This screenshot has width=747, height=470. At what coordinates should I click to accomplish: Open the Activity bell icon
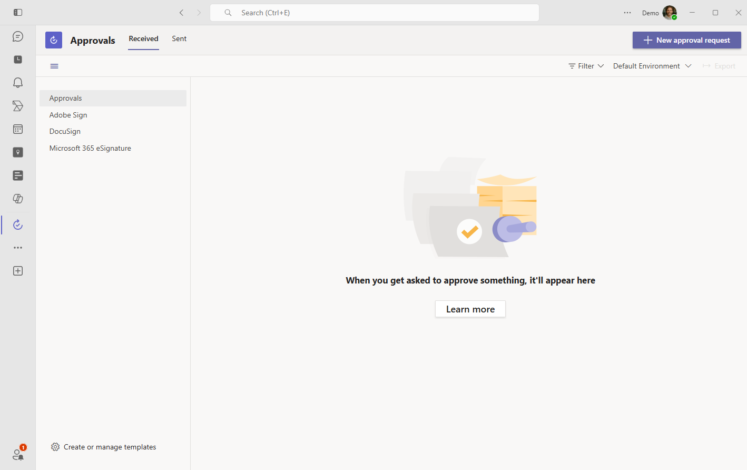coord(18,83)
